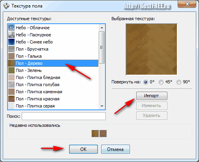Click the Небо - Пасмурное texture thumbnail
199x162 pixels.
(x=11, y=35)
